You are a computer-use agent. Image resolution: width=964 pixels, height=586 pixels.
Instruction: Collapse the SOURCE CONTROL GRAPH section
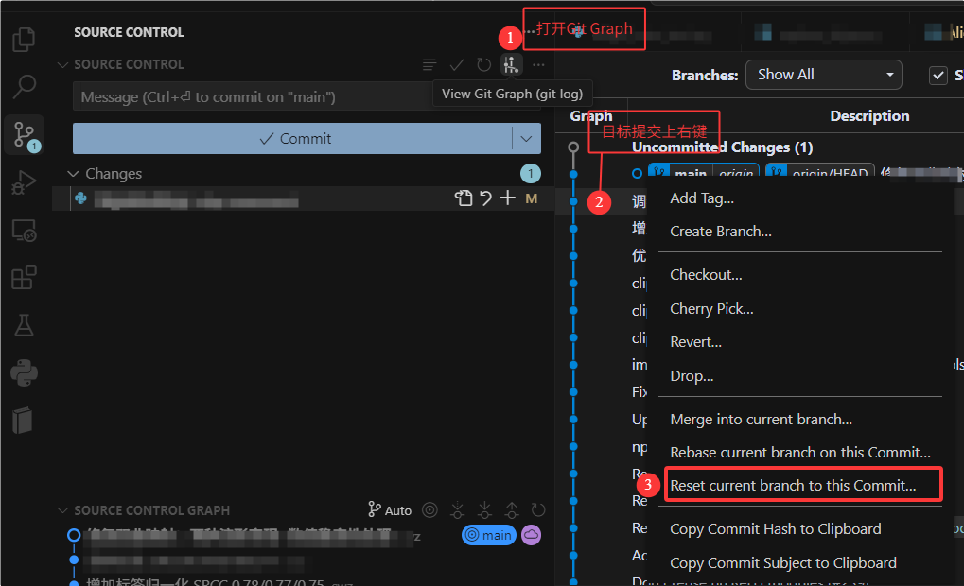pos(62,510)
